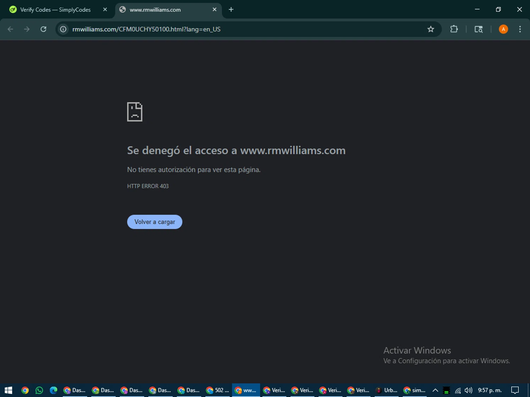Open the Extensions puzzle icon
Image resolution: width=530 pixels, height=397 pixels.
coord(454,29)
